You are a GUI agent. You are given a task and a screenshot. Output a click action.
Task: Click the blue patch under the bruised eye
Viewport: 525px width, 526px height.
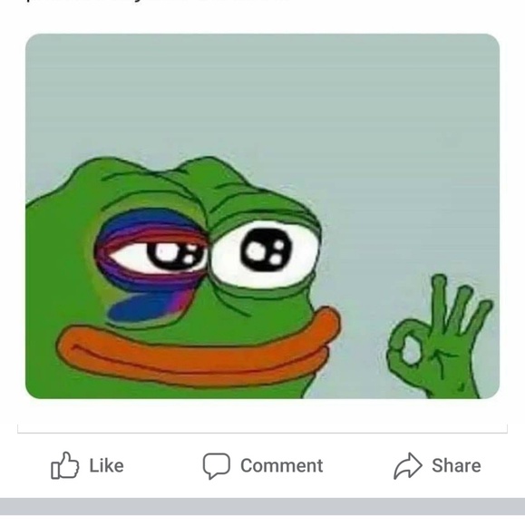point(144,307)
